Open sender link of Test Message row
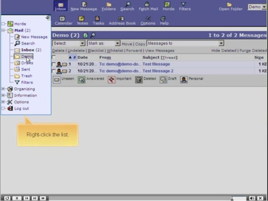 120,64
